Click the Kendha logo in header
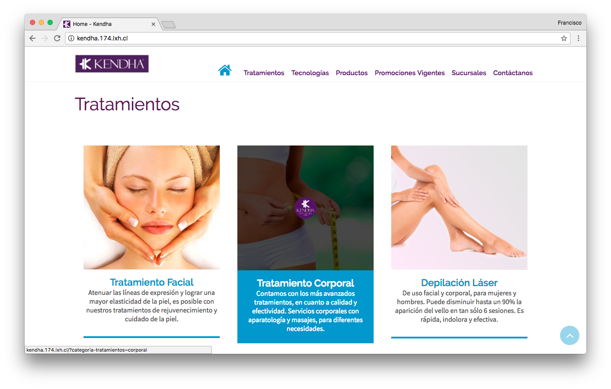Screen dimensions: 611x389 point(112,64)
